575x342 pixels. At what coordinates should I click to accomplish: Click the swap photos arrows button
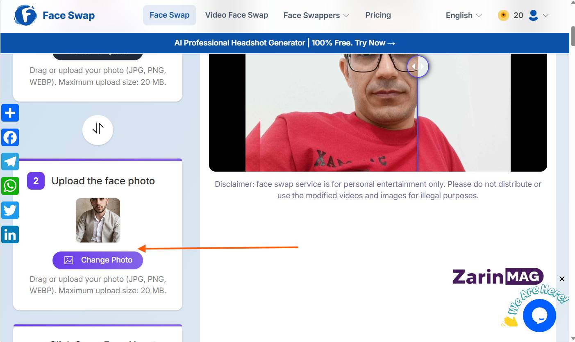point(98,129)
